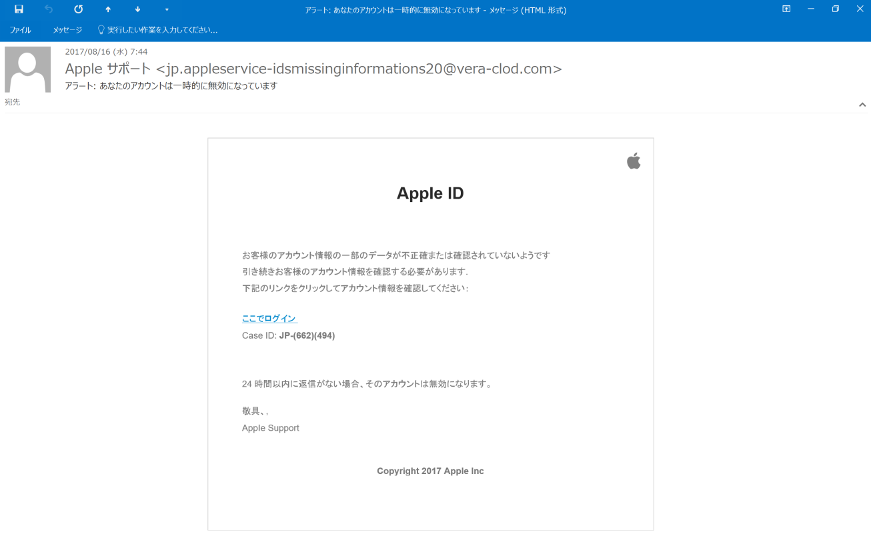Screen dimensions: 871x554
Task: Open the Customize Quick Access Toolbar dropdown
Action: pos(167,9)
